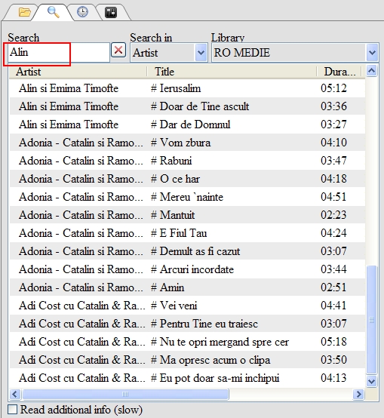The height and width of the screenshot is (418, 384).
Task: Switch to the magnifier search tab
Action: (x=53, y=12)
